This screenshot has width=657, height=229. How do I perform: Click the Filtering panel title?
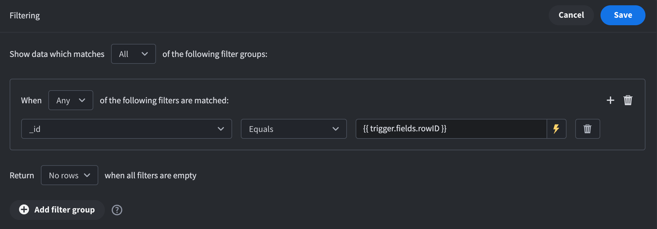[x=25, y=16]
